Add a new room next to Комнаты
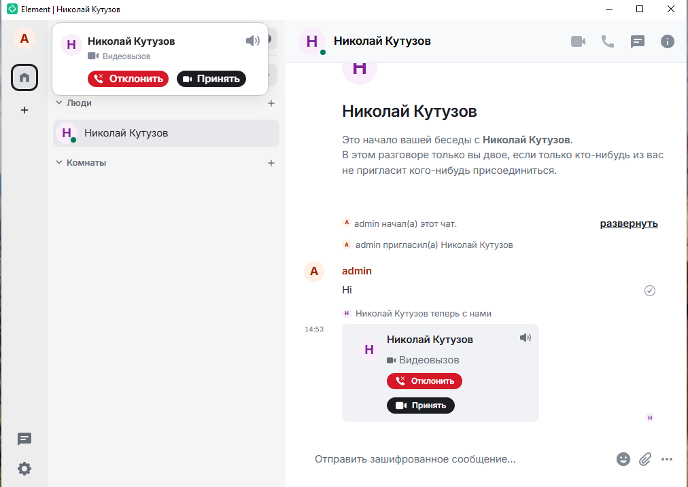688x487 pixels. pos(271,163)
